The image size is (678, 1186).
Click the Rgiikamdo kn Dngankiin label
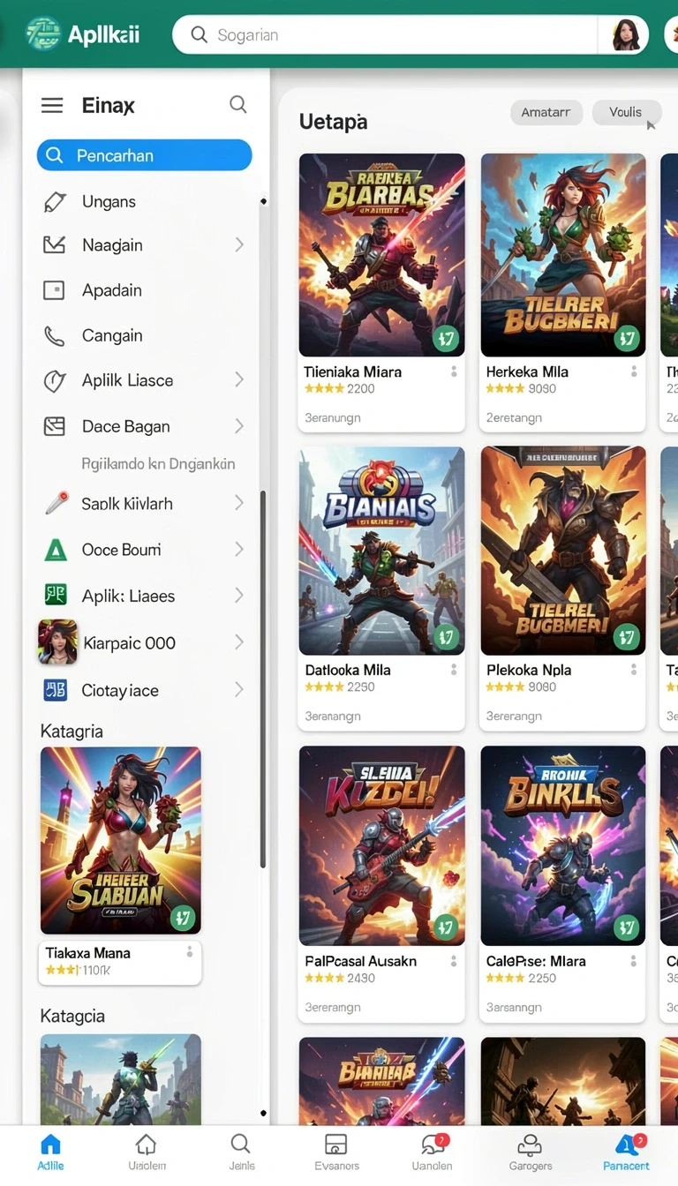(158, 464)
